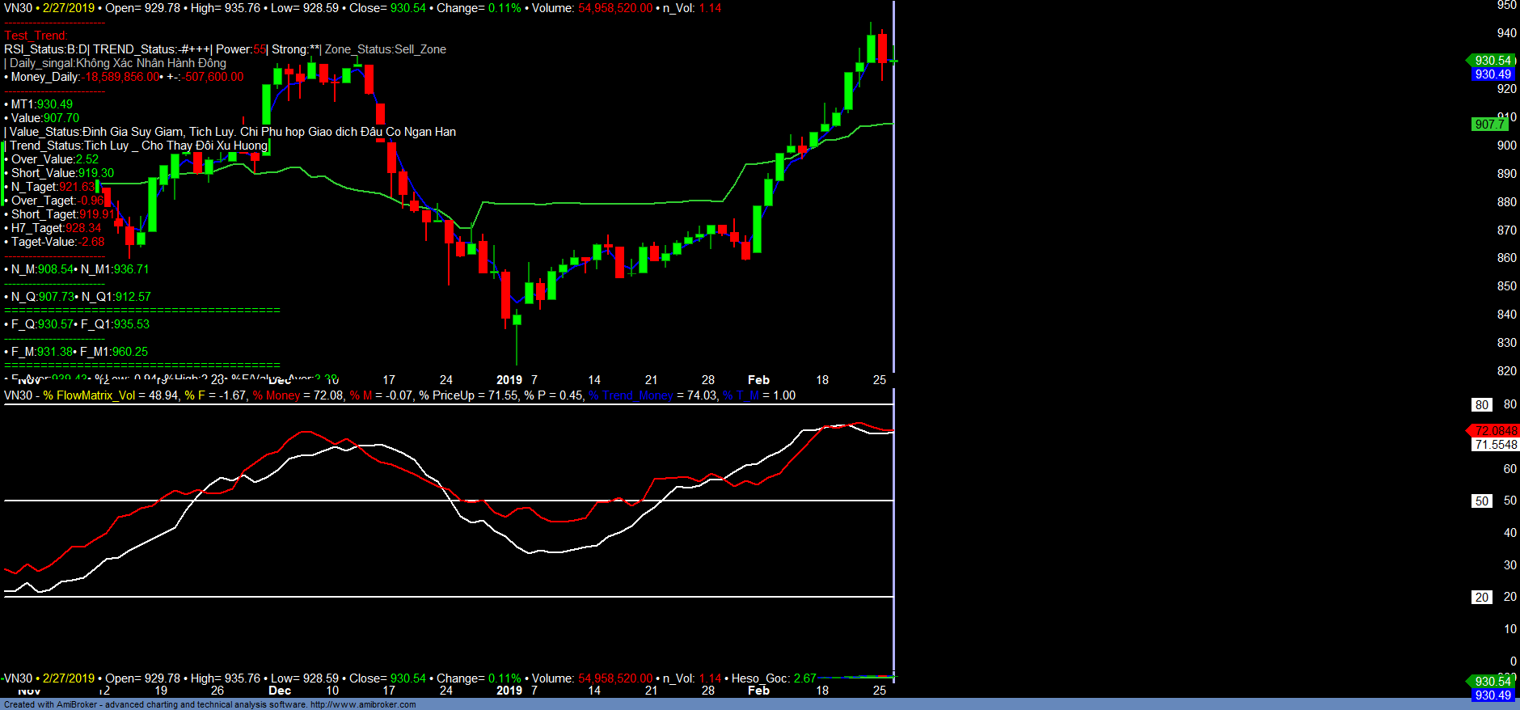This screenshot has width=1520, height=710.
Task: Select the boxed 20 level on indicator axis
Action: 1481,597
